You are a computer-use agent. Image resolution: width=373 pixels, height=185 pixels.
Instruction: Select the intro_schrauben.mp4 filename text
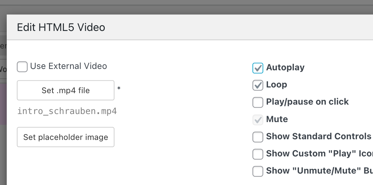coord(67,111)
